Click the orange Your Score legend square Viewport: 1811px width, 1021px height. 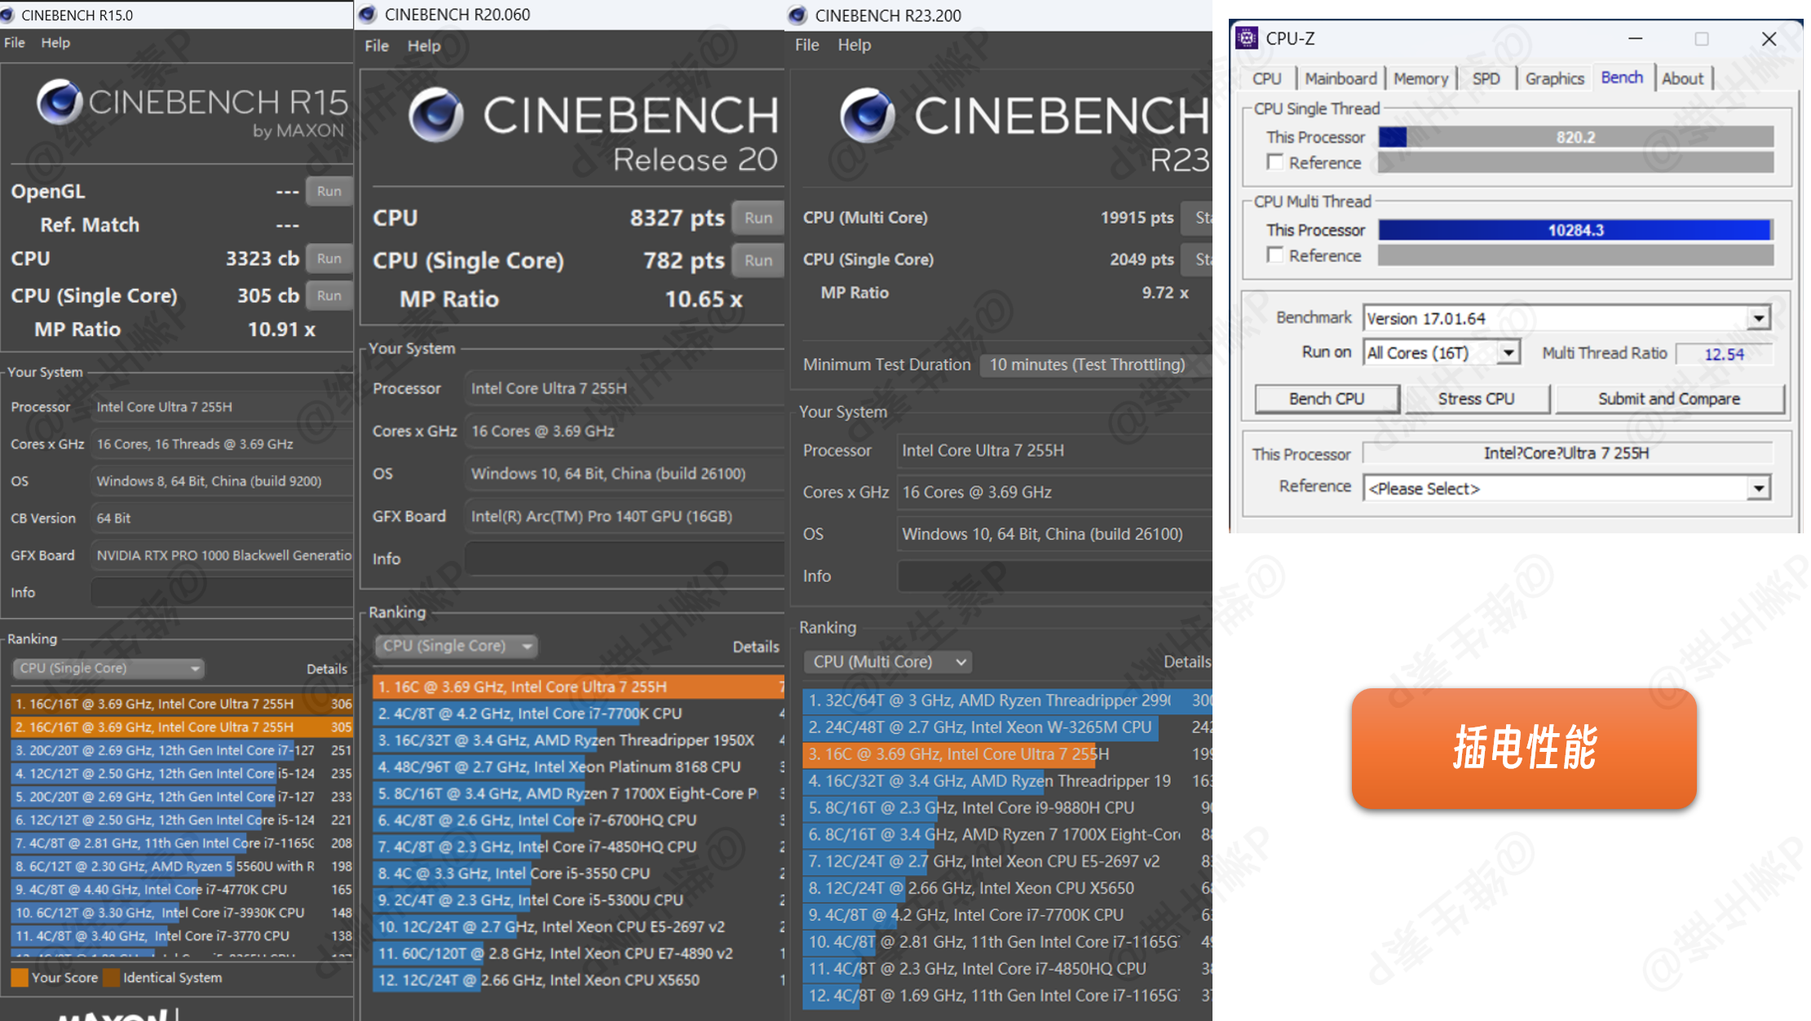[x=20, y=977]
